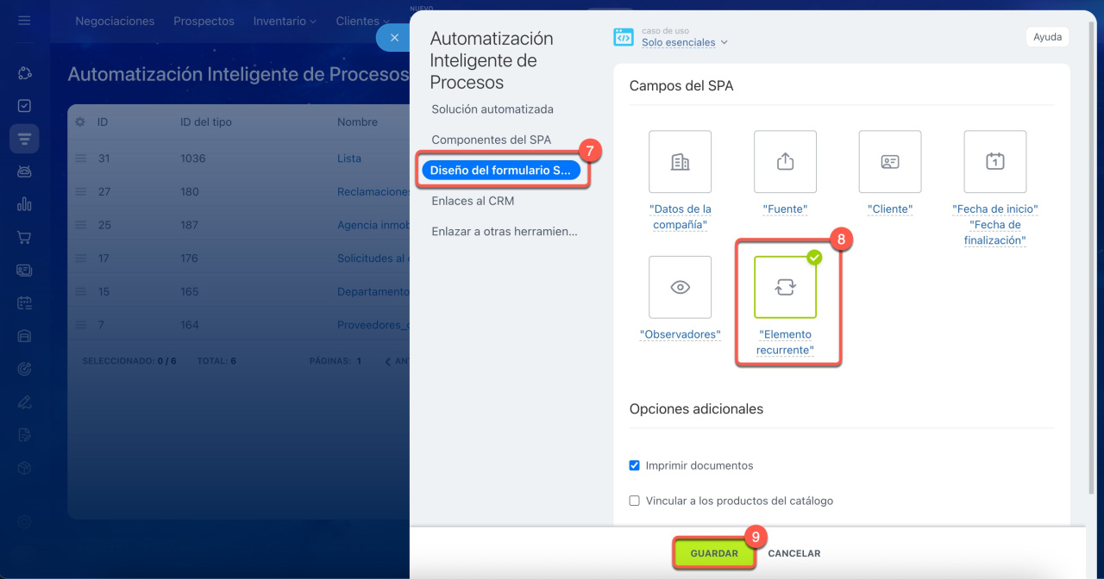Click the CANCELAR button

pyautogui.click(x=794, y=553)
